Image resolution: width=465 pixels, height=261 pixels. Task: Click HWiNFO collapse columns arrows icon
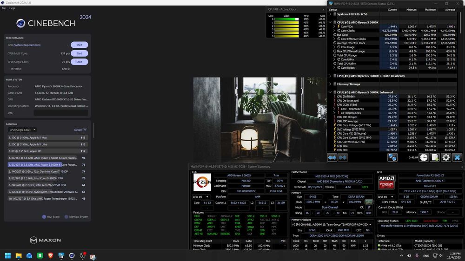pos(343,157)
